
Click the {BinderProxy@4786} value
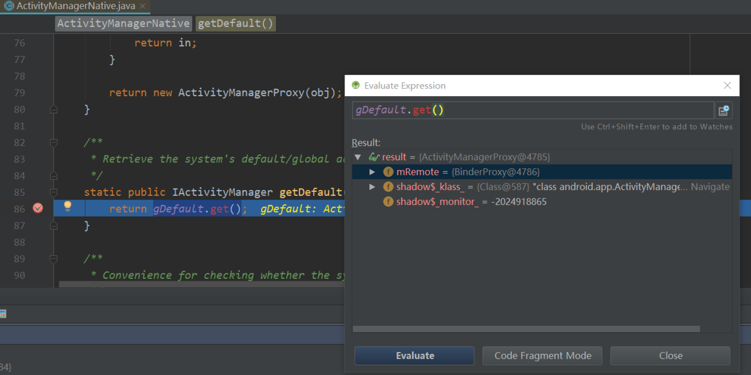point(495,172)
